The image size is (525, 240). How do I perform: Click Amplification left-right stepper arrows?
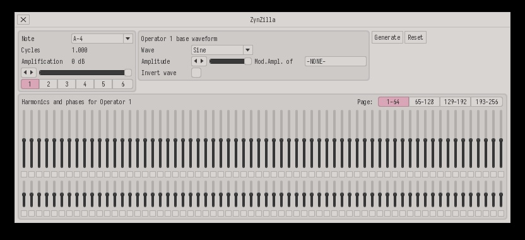coord(28,73)
